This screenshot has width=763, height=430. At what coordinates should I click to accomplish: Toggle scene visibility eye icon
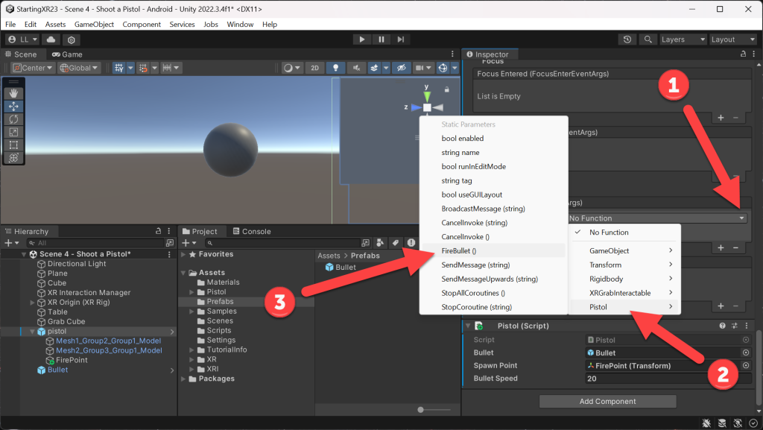click(401, 68)
